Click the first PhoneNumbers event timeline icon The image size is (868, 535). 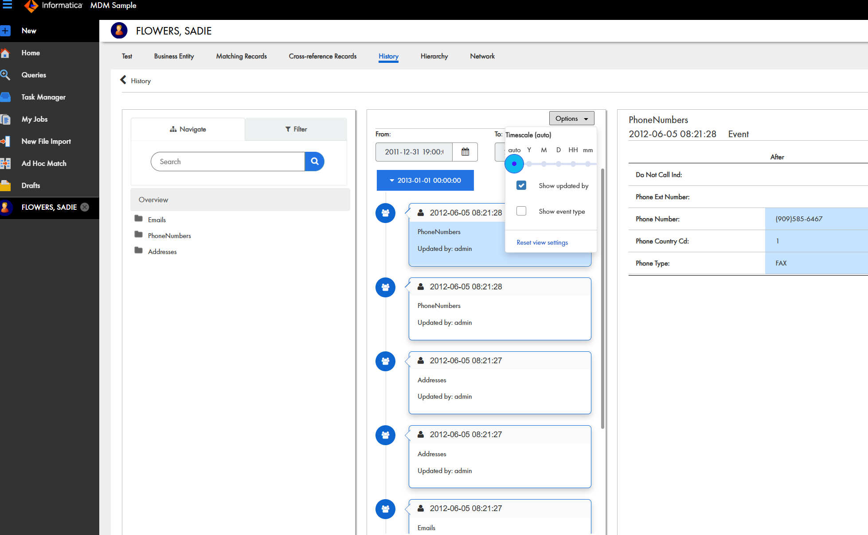[385, 213]
